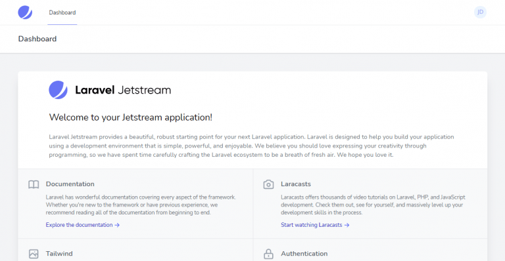Click the Documentation book icon
Image resolution: width=505 pixels, height=261 pixels.
click(x=34, y=184)
